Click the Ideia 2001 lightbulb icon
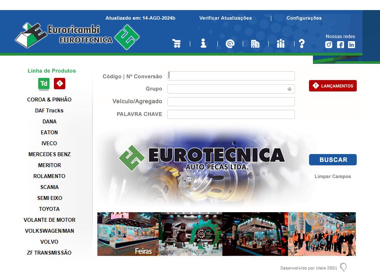The image size is (380, 280). pyautogui.click(x=343, y=267)
